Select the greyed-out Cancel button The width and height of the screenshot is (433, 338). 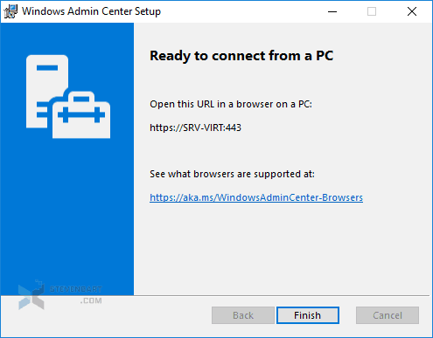(388, 315)
